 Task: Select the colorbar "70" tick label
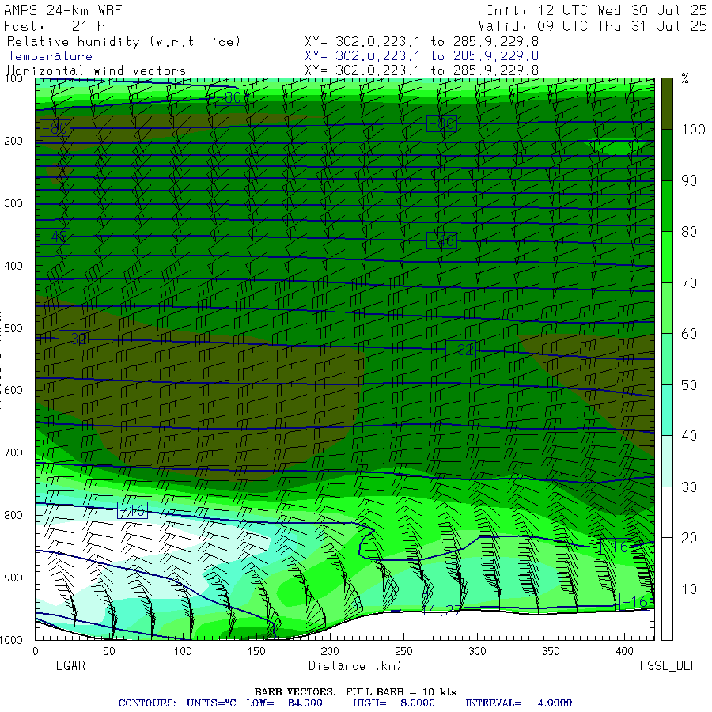tap(689, 283)
